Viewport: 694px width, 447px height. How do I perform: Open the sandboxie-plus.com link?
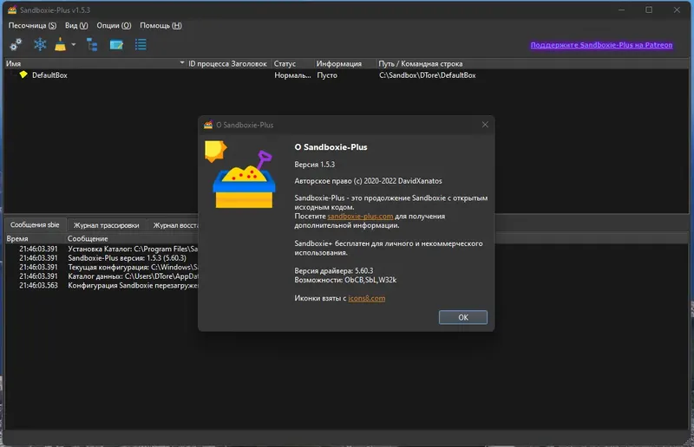(360, 217)
